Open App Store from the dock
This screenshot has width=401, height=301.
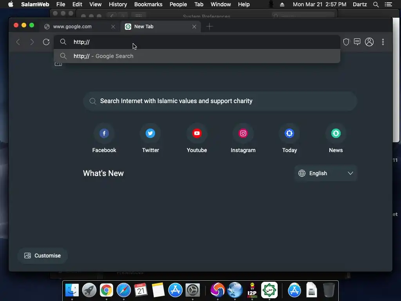click(175, 290)
